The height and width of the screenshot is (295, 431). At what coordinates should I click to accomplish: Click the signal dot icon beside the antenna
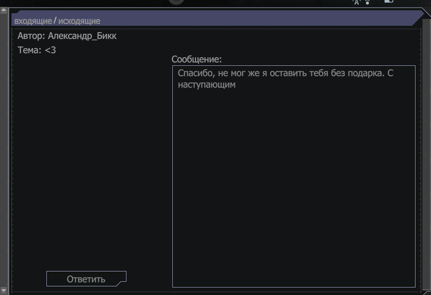coord(367,2)
